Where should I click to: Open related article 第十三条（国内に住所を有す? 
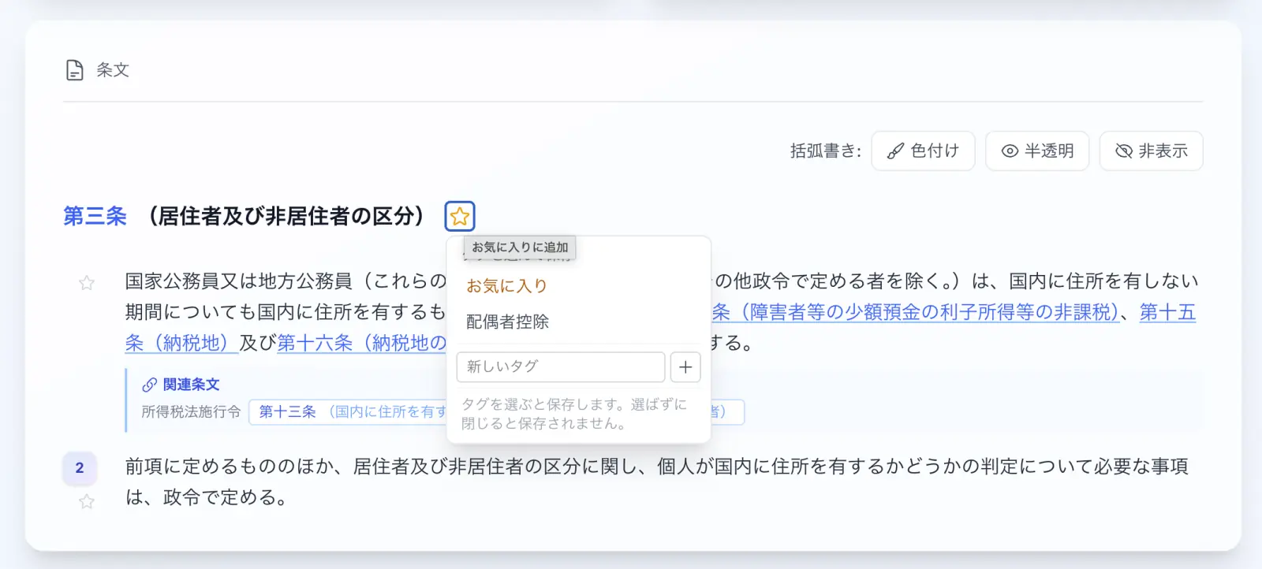348,411
